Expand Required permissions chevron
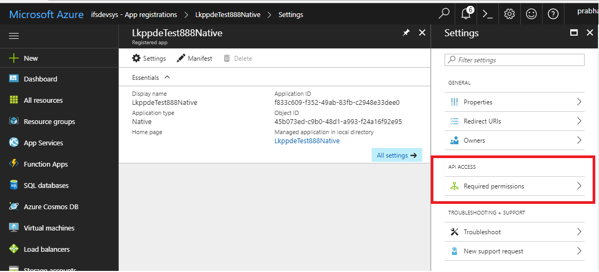The image size is (599, 272). click(x=579, y=186)
